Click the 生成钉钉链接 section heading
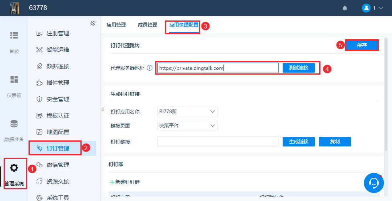 tap(125, 94)
